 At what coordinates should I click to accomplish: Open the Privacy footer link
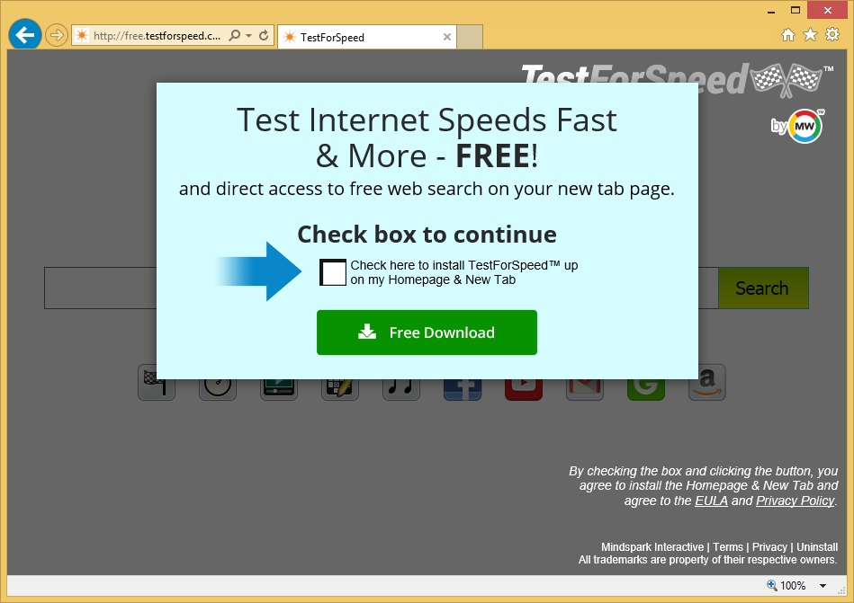[x=769, y=547]
